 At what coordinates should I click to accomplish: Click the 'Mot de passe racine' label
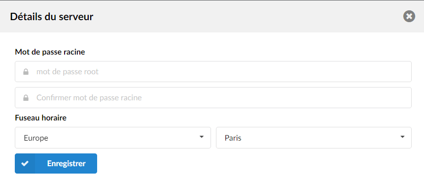click(x=50, y=52)
